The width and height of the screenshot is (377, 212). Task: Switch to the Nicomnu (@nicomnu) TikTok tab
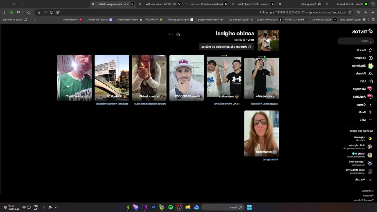[x=253, y=4]
